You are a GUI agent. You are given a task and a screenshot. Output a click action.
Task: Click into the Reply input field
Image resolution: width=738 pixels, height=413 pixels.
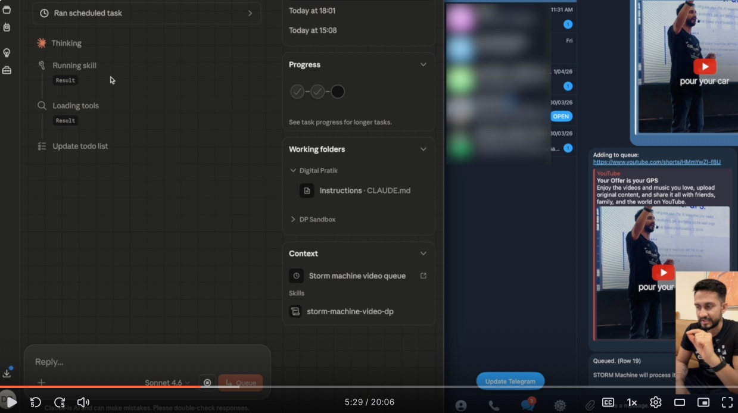(x=147, y=362)
